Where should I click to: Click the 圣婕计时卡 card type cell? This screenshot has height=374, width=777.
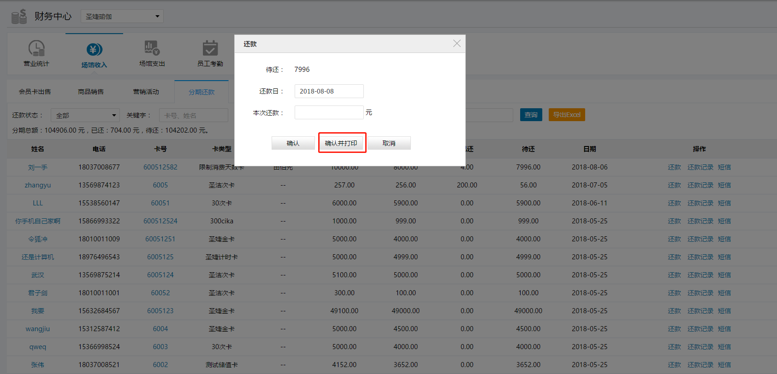point(222,257)
